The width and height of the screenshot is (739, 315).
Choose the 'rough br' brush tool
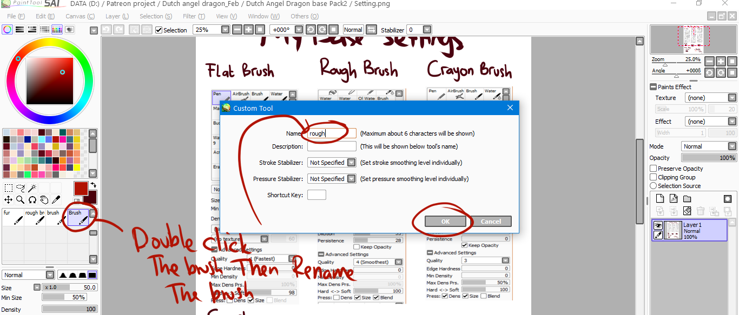(x=35, y=217)
